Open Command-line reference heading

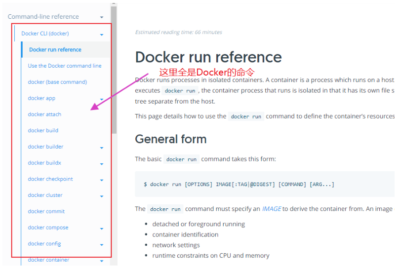(x=43, y=17)
